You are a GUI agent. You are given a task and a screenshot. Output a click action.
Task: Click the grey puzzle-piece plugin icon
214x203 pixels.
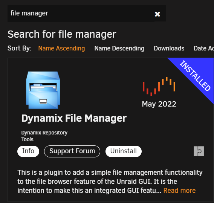(x=199, y=151)
